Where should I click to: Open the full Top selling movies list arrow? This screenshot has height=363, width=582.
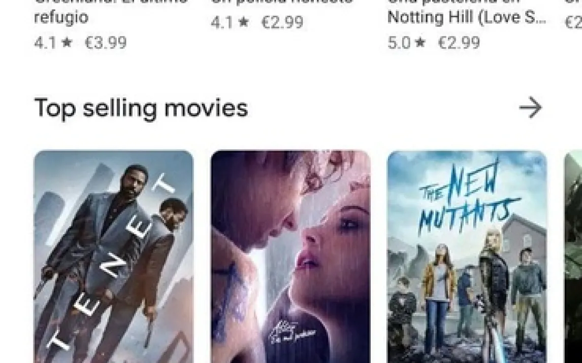point(530,107)
